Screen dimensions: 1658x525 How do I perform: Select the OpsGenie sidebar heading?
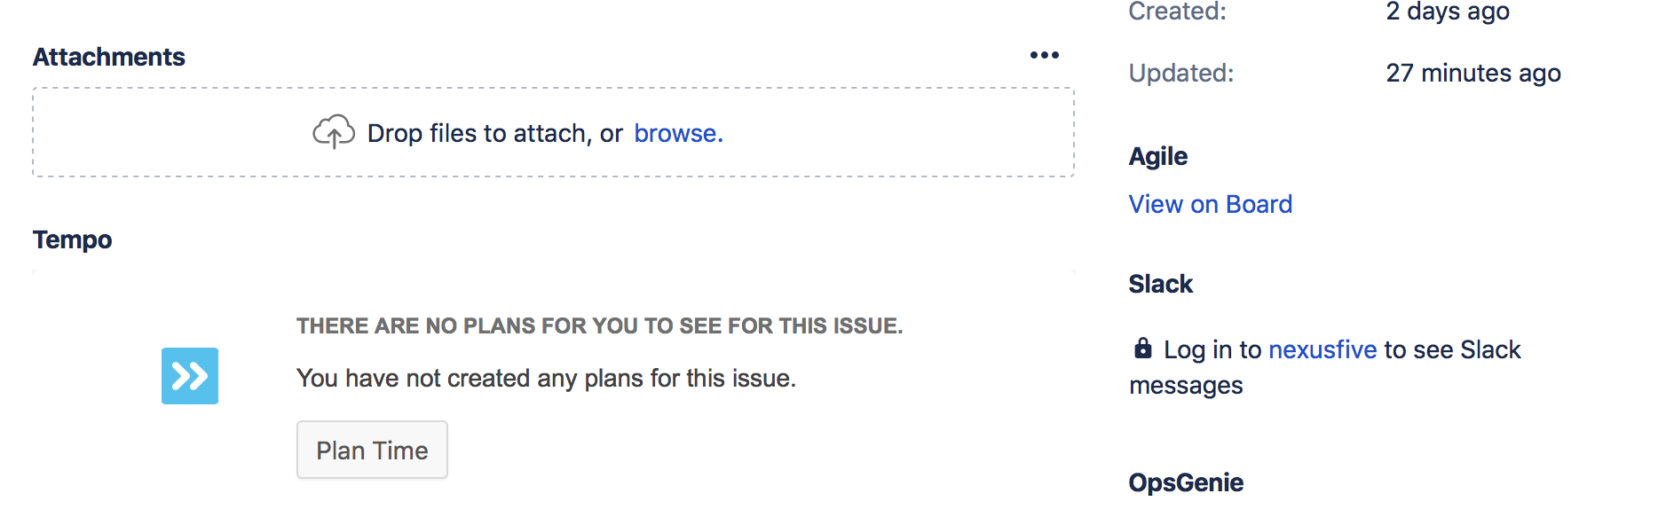(x=1187, y=482)
